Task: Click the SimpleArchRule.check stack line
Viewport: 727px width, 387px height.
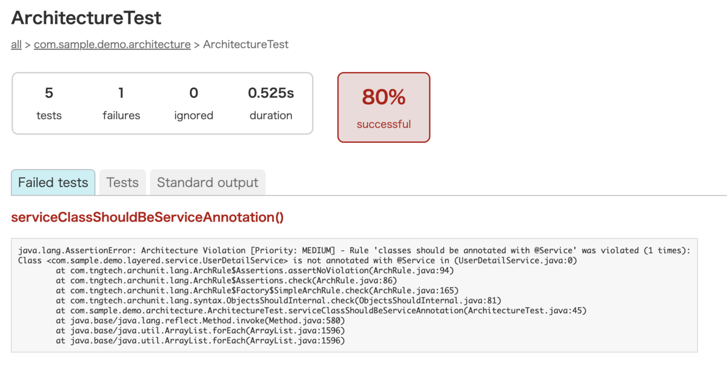Action: pyautogui.click(x=257, y=291)
